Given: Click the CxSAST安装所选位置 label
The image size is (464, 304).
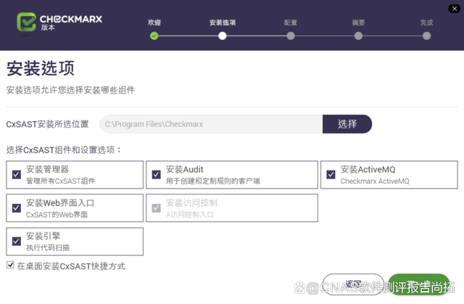Looking at the screenshot, I should tap(47, 124).
